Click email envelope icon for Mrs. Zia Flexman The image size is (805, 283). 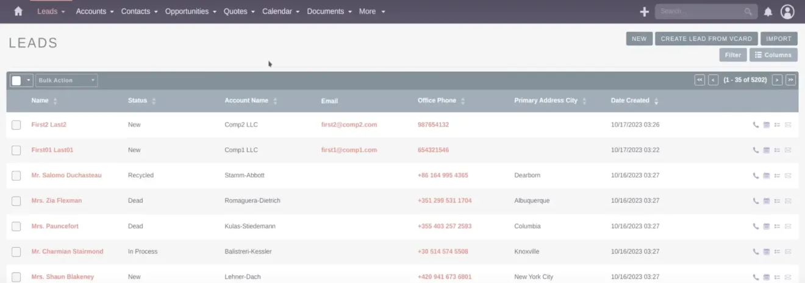tap(787, 201)
